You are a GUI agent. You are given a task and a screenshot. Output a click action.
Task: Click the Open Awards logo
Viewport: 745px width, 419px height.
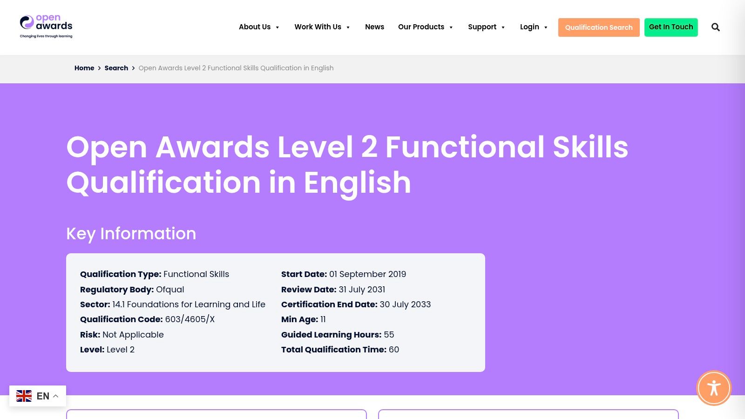(x=46, y=27)
